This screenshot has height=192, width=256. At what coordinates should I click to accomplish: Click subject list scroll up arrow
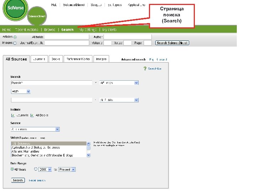tap(88, 144)
